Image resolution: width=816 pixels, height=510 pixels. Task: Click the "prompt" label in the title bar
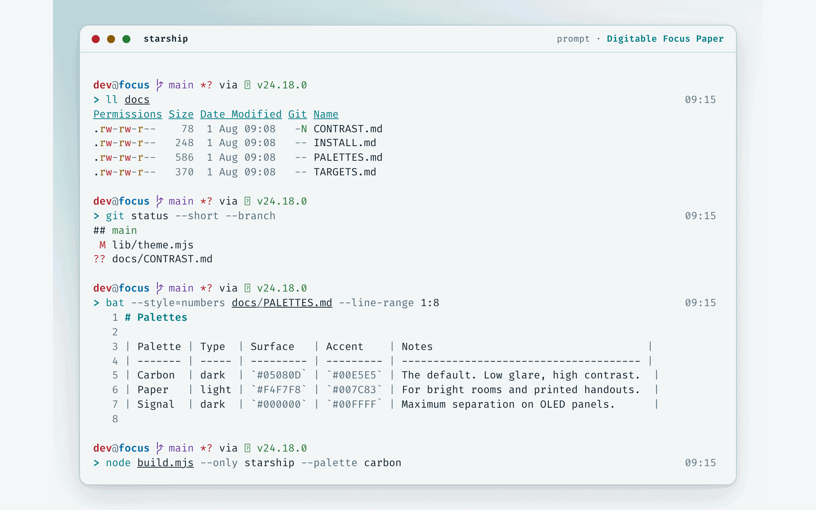click(573, 39)
